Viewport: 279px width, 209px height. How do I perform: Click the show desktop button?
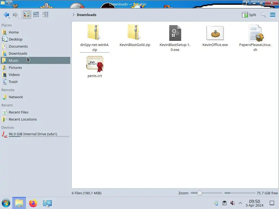(x=272, y=203)
